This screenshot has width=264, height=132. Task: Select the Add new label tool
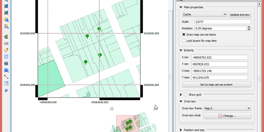point(6,50)
